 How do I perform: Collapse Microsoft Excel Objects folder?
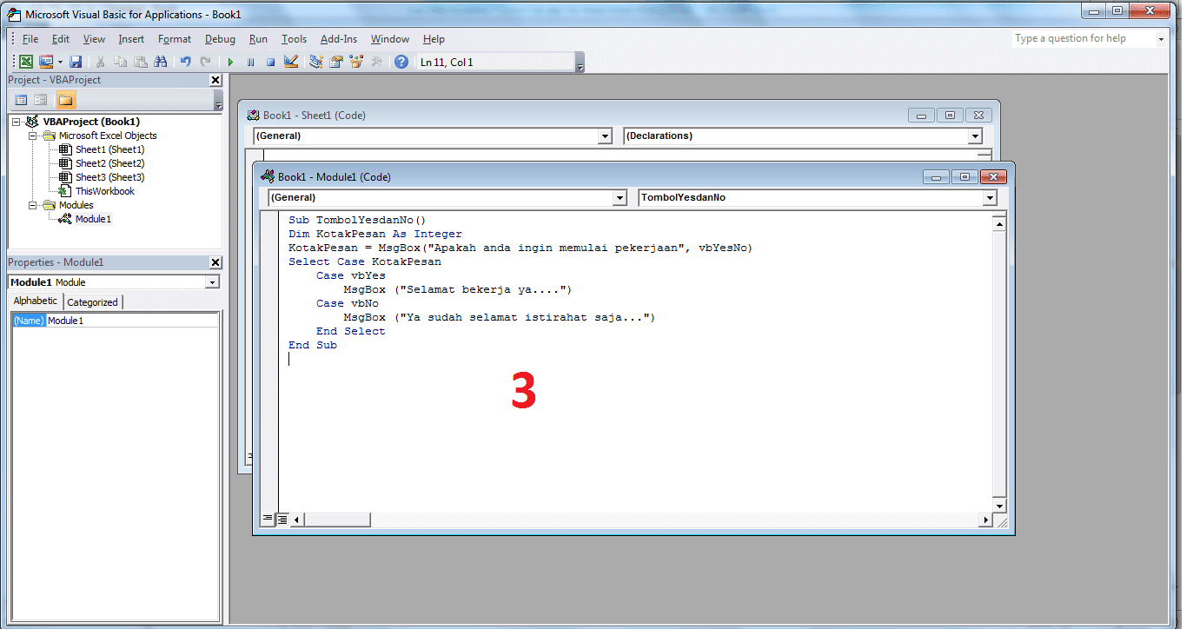33,136
